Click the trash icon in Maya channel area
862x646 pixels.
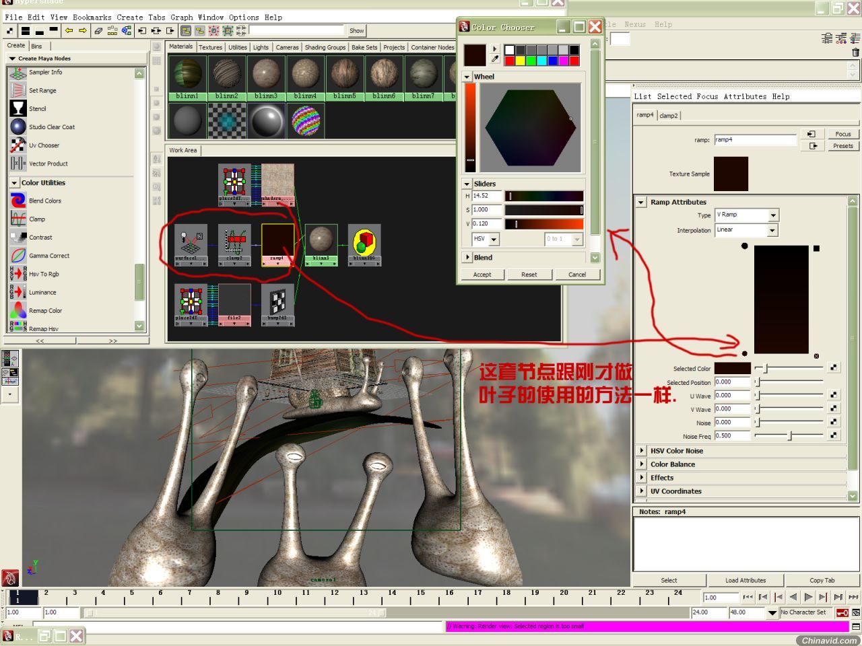coord(855,52)
